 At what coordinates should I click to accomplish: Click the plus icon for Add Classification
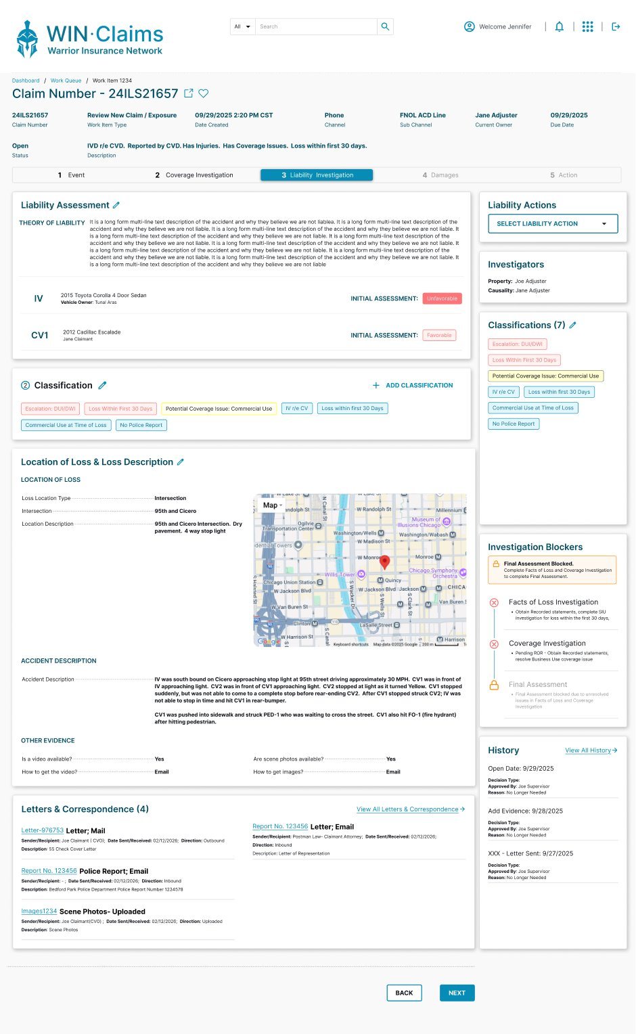coord(376,385)
